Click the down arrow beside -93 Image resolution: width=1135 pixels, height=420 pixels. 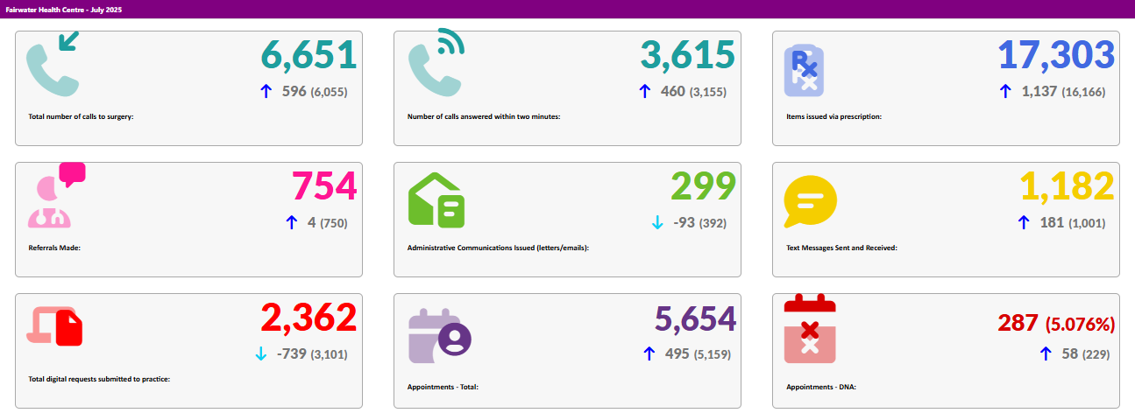click(x=657, y=222)
